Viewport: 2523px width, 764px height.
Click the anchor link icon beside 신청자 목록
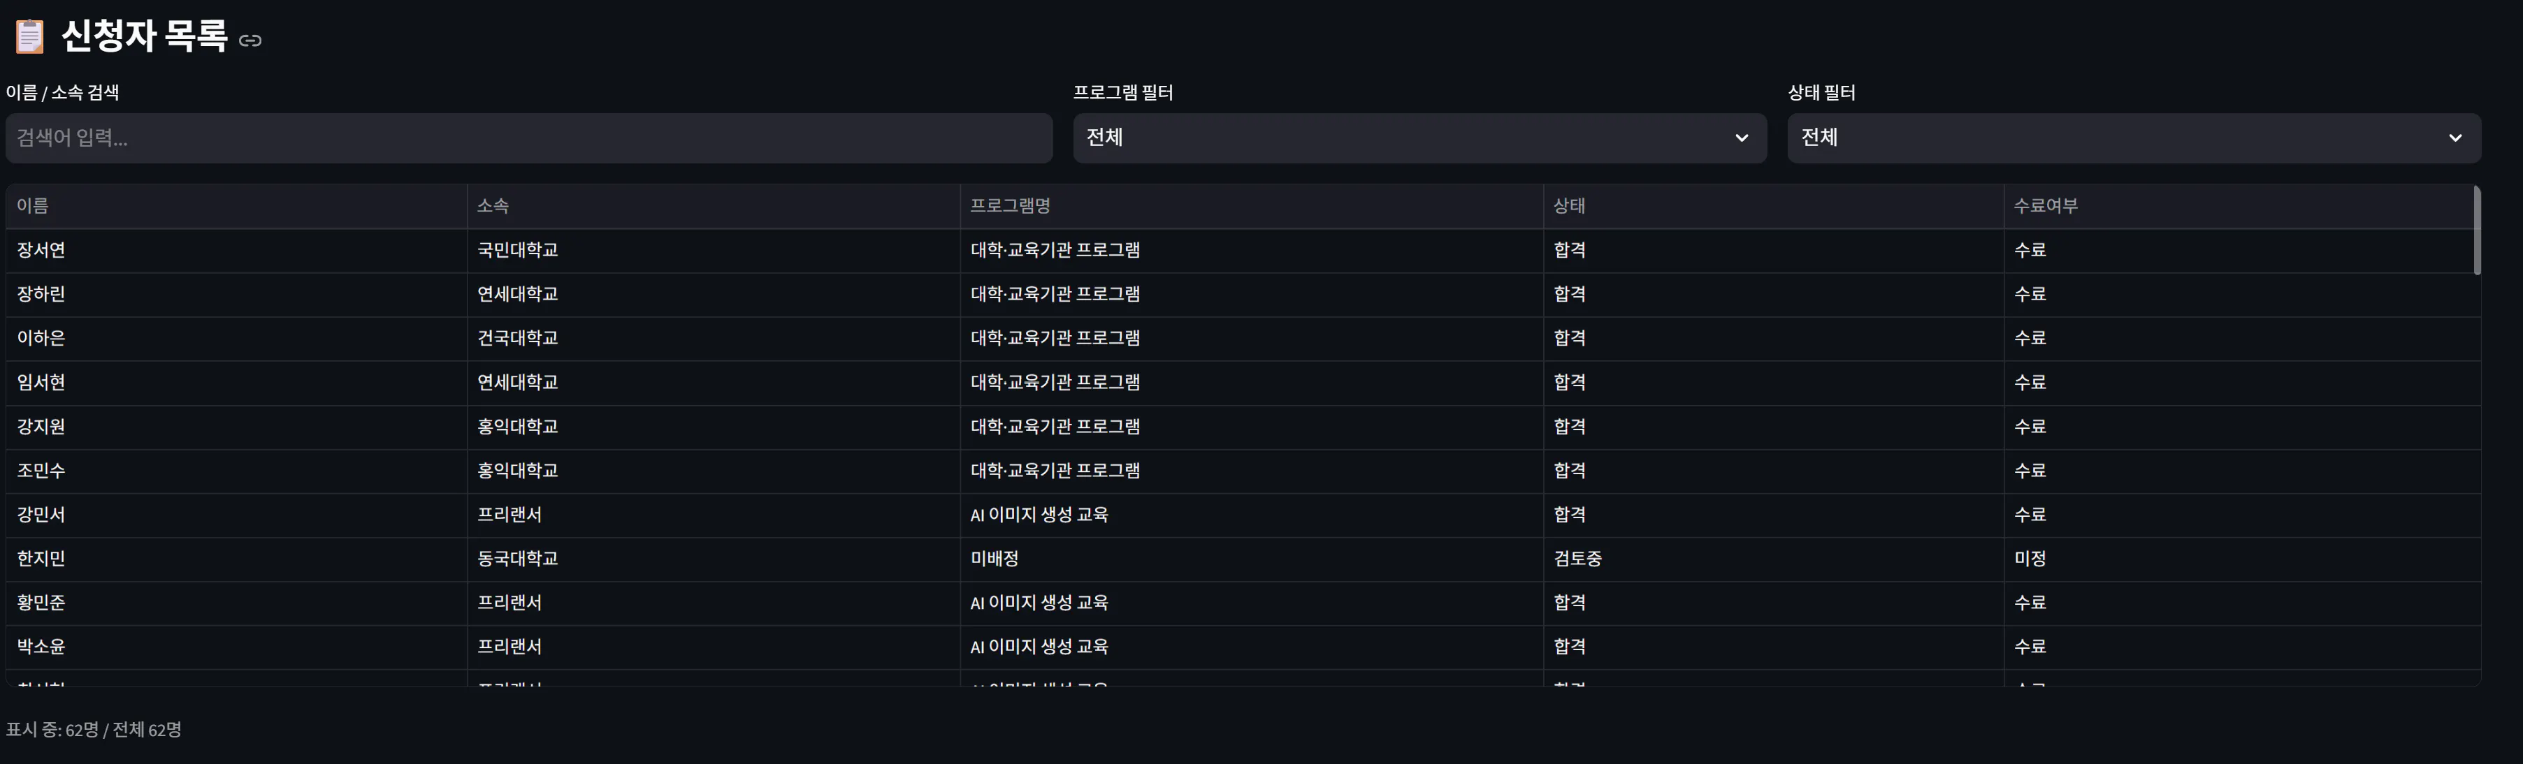click(x=250, y=40)
